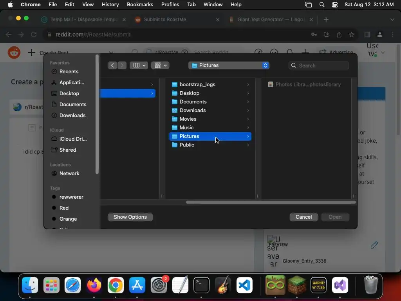Open Spotlight search in menu bar
The image size is (401, 301).
[322, 5]
